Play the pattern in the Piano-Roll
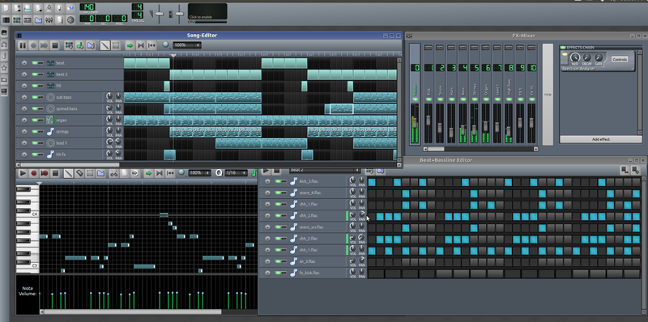This screenshot has height=322, width=648. (x=23, y=173)
